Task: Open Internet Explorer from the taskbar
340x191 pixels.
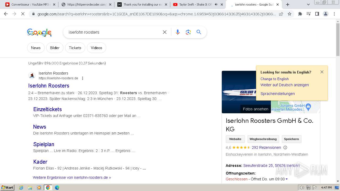Action: click(21, 188)
